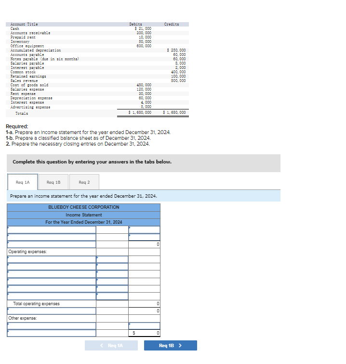Click the greyed-out Req 1A previous button
Image resolution: width=346 pixels, height=364 pixels.
point(111,345)
